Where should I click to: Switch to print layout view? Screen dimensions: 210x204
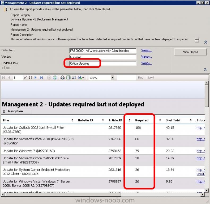tap(68, 78)
